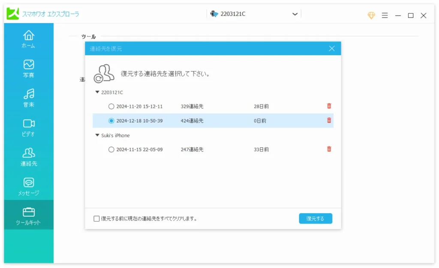Screen dimensions: 439x268
Task: Collapse the Suki's iPhone group
Action: tap(98, 135)
